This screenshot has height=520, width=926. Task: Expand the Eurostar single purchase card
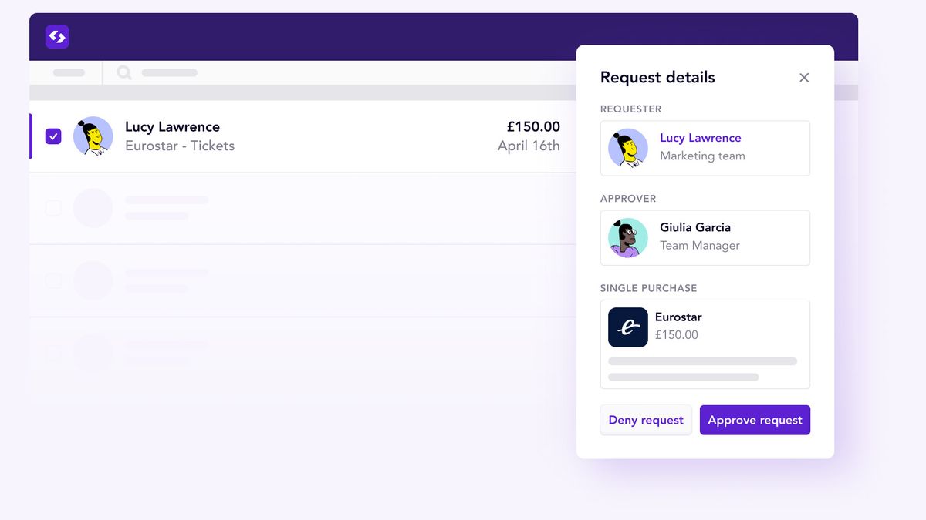705,344
